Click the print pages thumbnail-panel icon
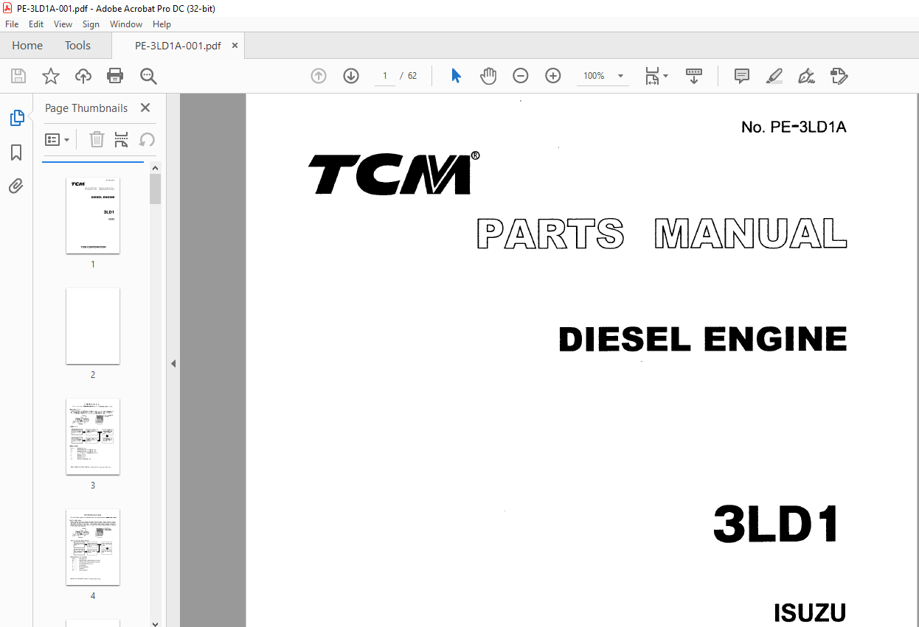Viewport: 919px width, 627px height. (122, 139)
